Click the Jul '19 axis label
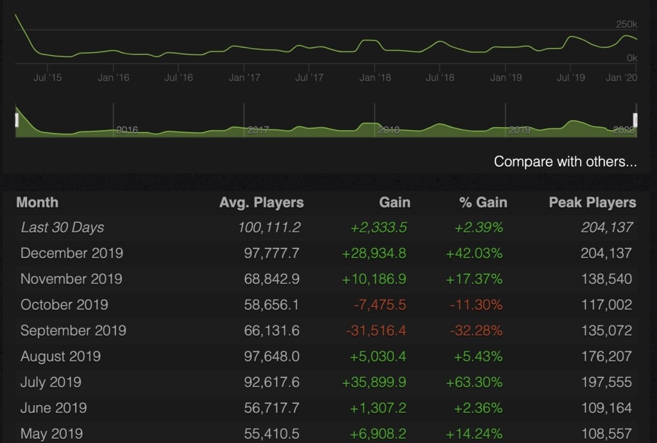The width and height of the screenshot is (657, 443). (x=570, y=78)
